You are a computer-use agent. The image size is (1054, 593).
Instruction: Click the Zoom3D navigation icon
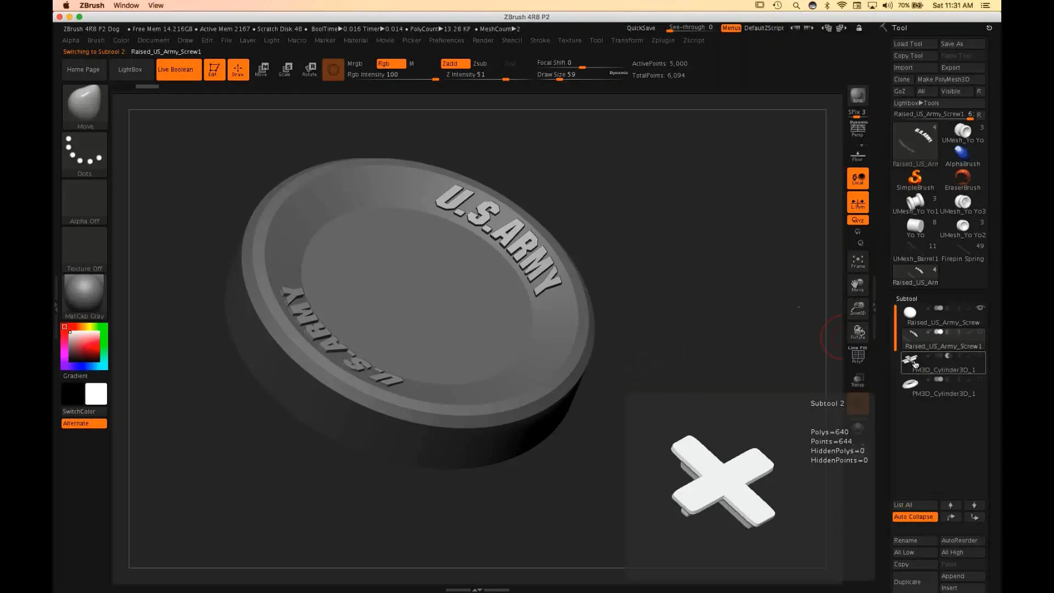tap(857, 309)
